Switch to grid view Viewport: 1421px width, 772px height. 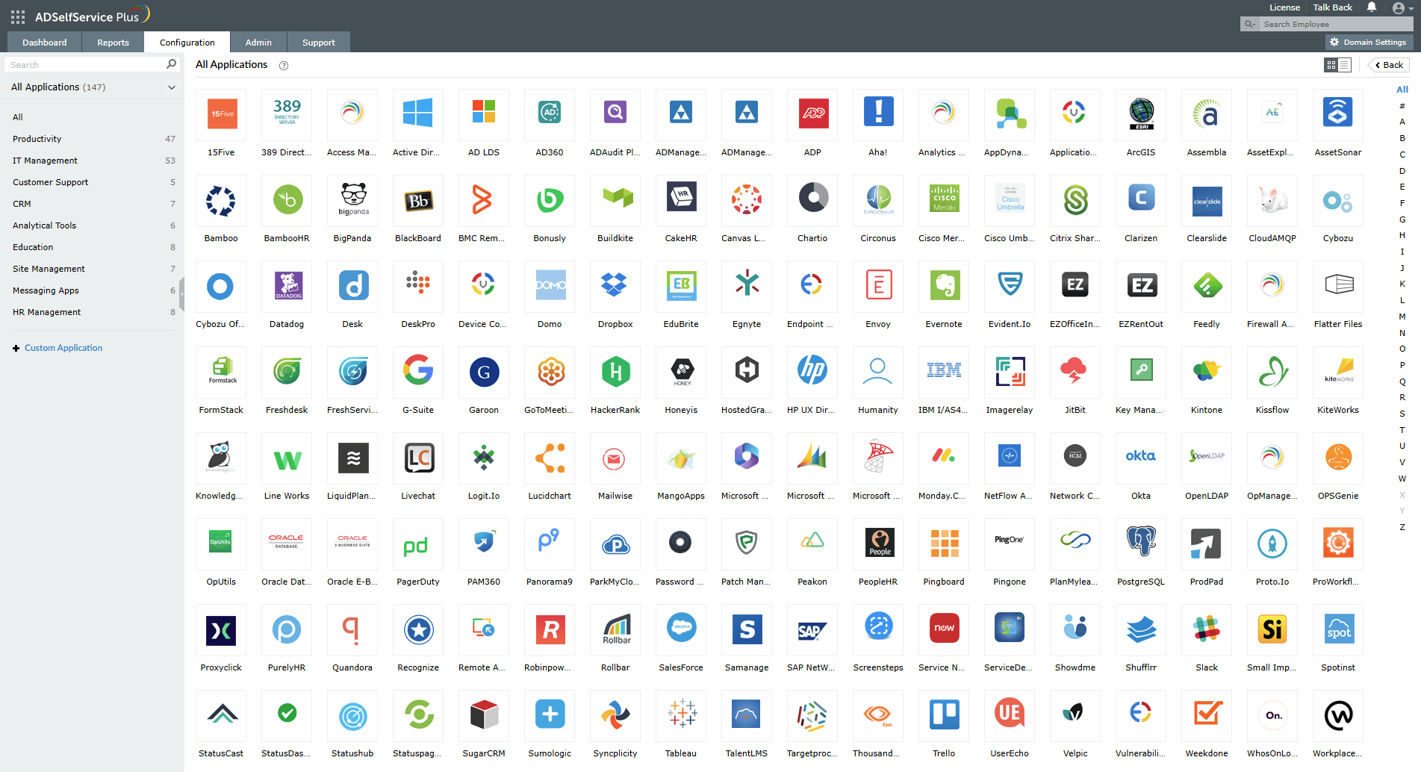[x=1330, y=65]
